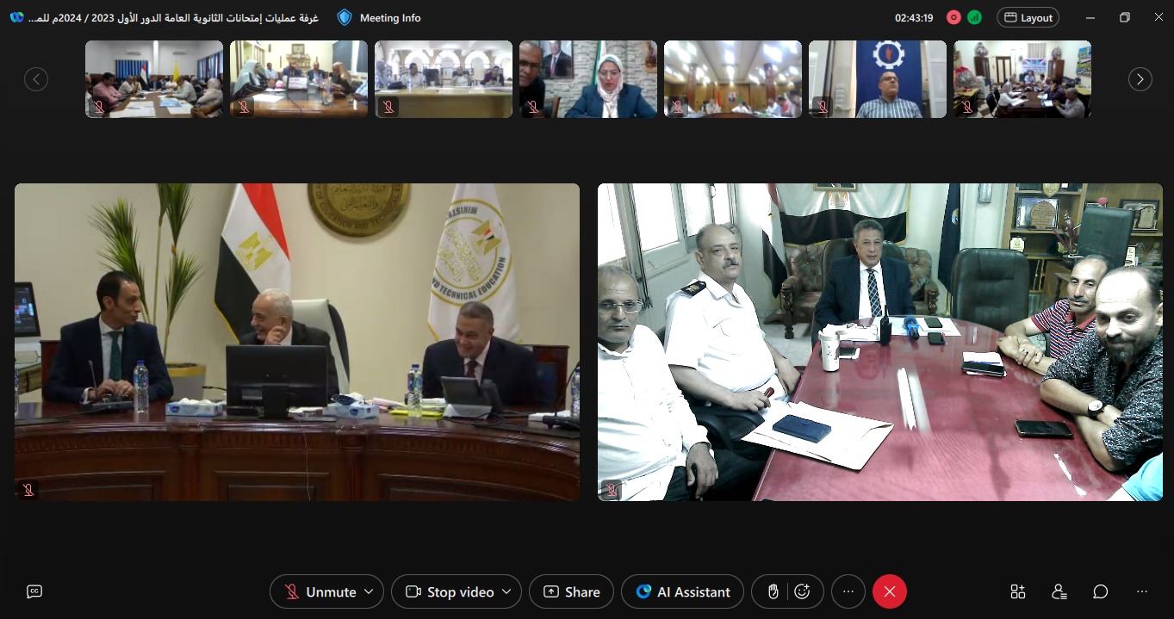Select the woman in hijab video thumbnail

pyautogui.click(x=588, y=79)
